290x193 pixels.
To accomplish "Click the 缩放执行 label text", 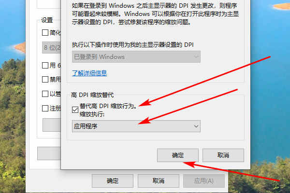I will (x=92, y=114).
